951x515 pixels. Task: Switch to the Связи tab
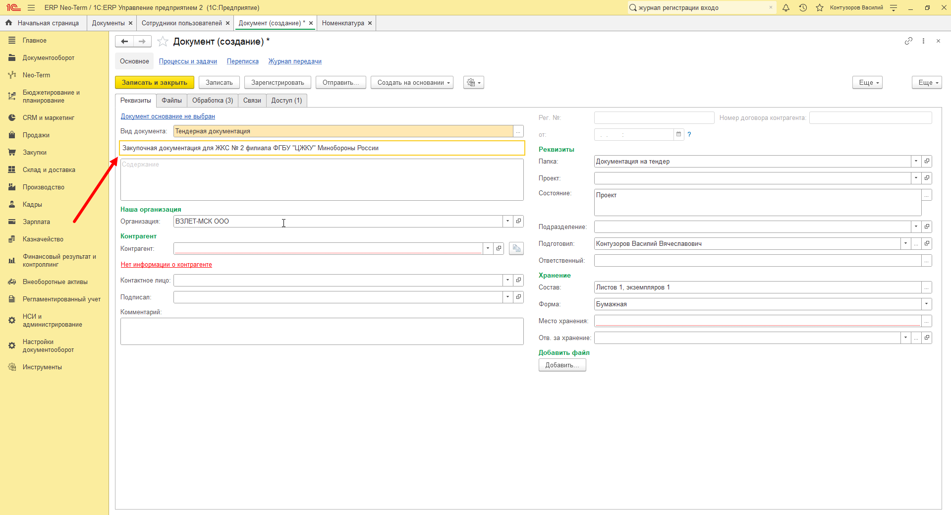(252, 101)
